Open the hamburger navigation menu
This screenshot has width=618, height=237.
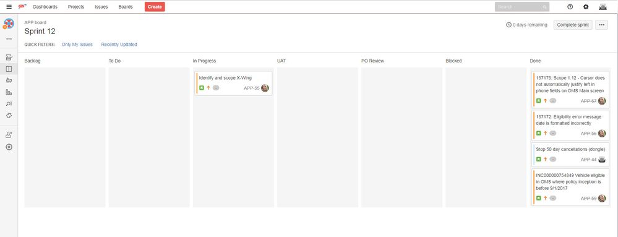pos(9,7)
